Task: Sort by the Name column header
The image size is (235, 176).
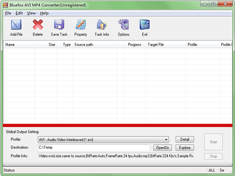Action: [x=19, y=45]
